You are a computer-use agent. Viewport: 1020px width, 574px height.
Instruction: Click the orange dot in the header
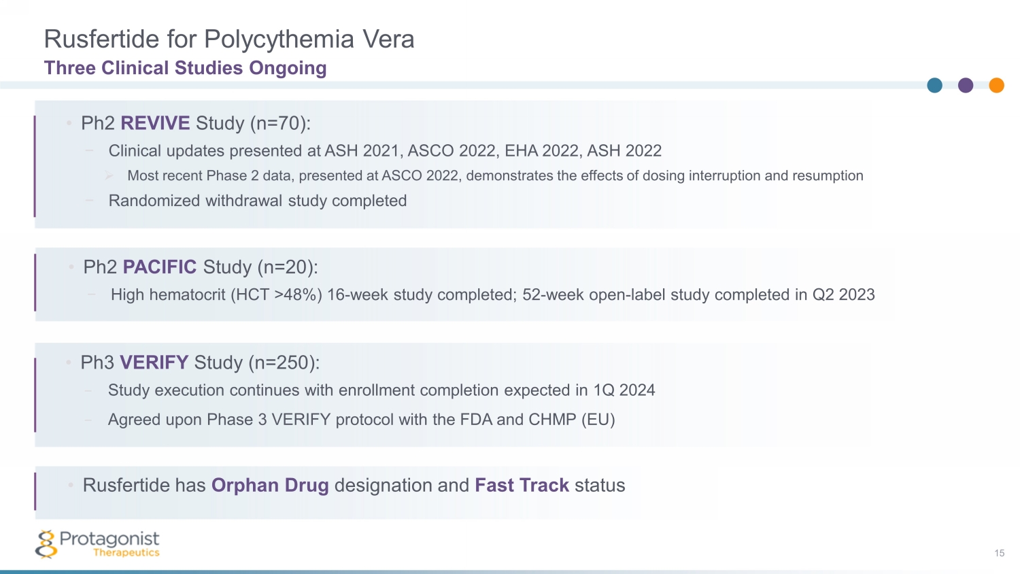tap(996, 85)
